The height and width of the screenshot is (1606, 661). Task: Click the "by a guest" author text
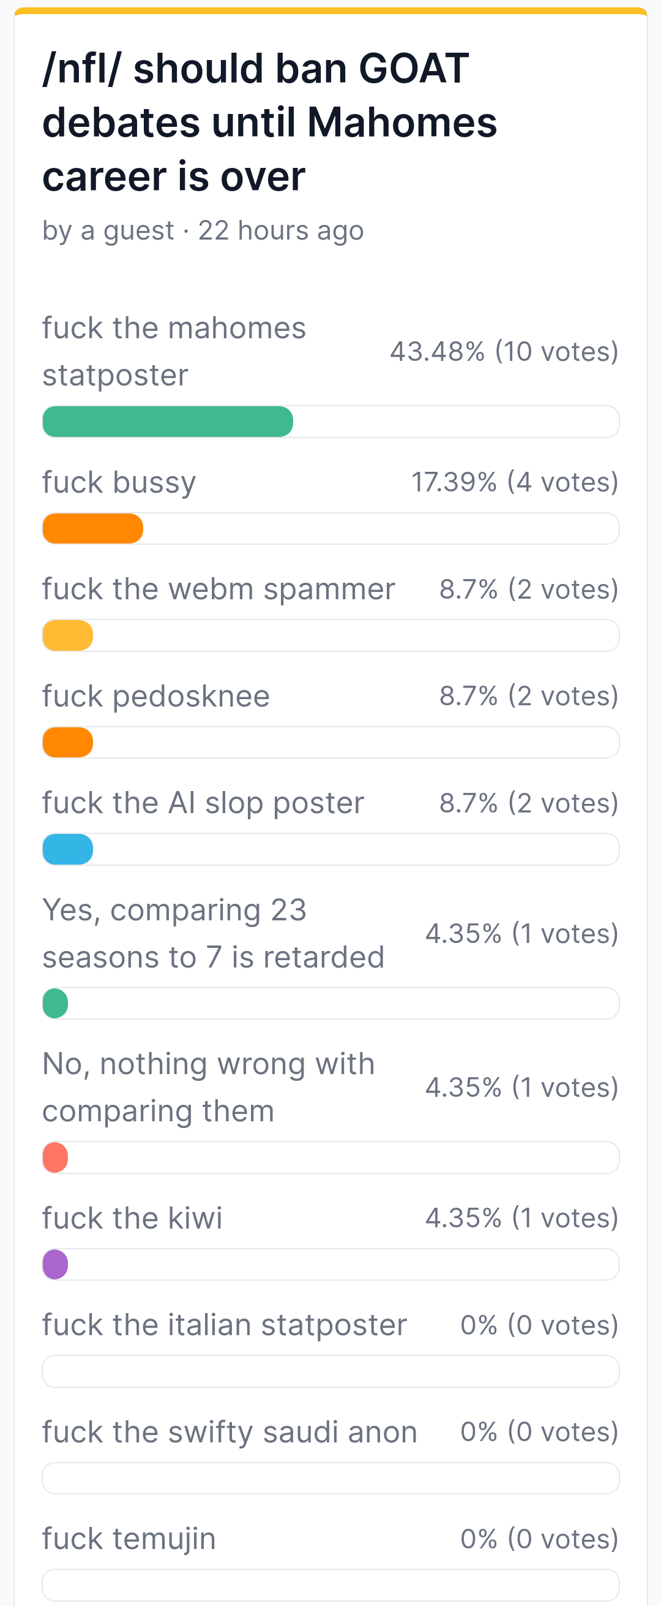[108, 230]
